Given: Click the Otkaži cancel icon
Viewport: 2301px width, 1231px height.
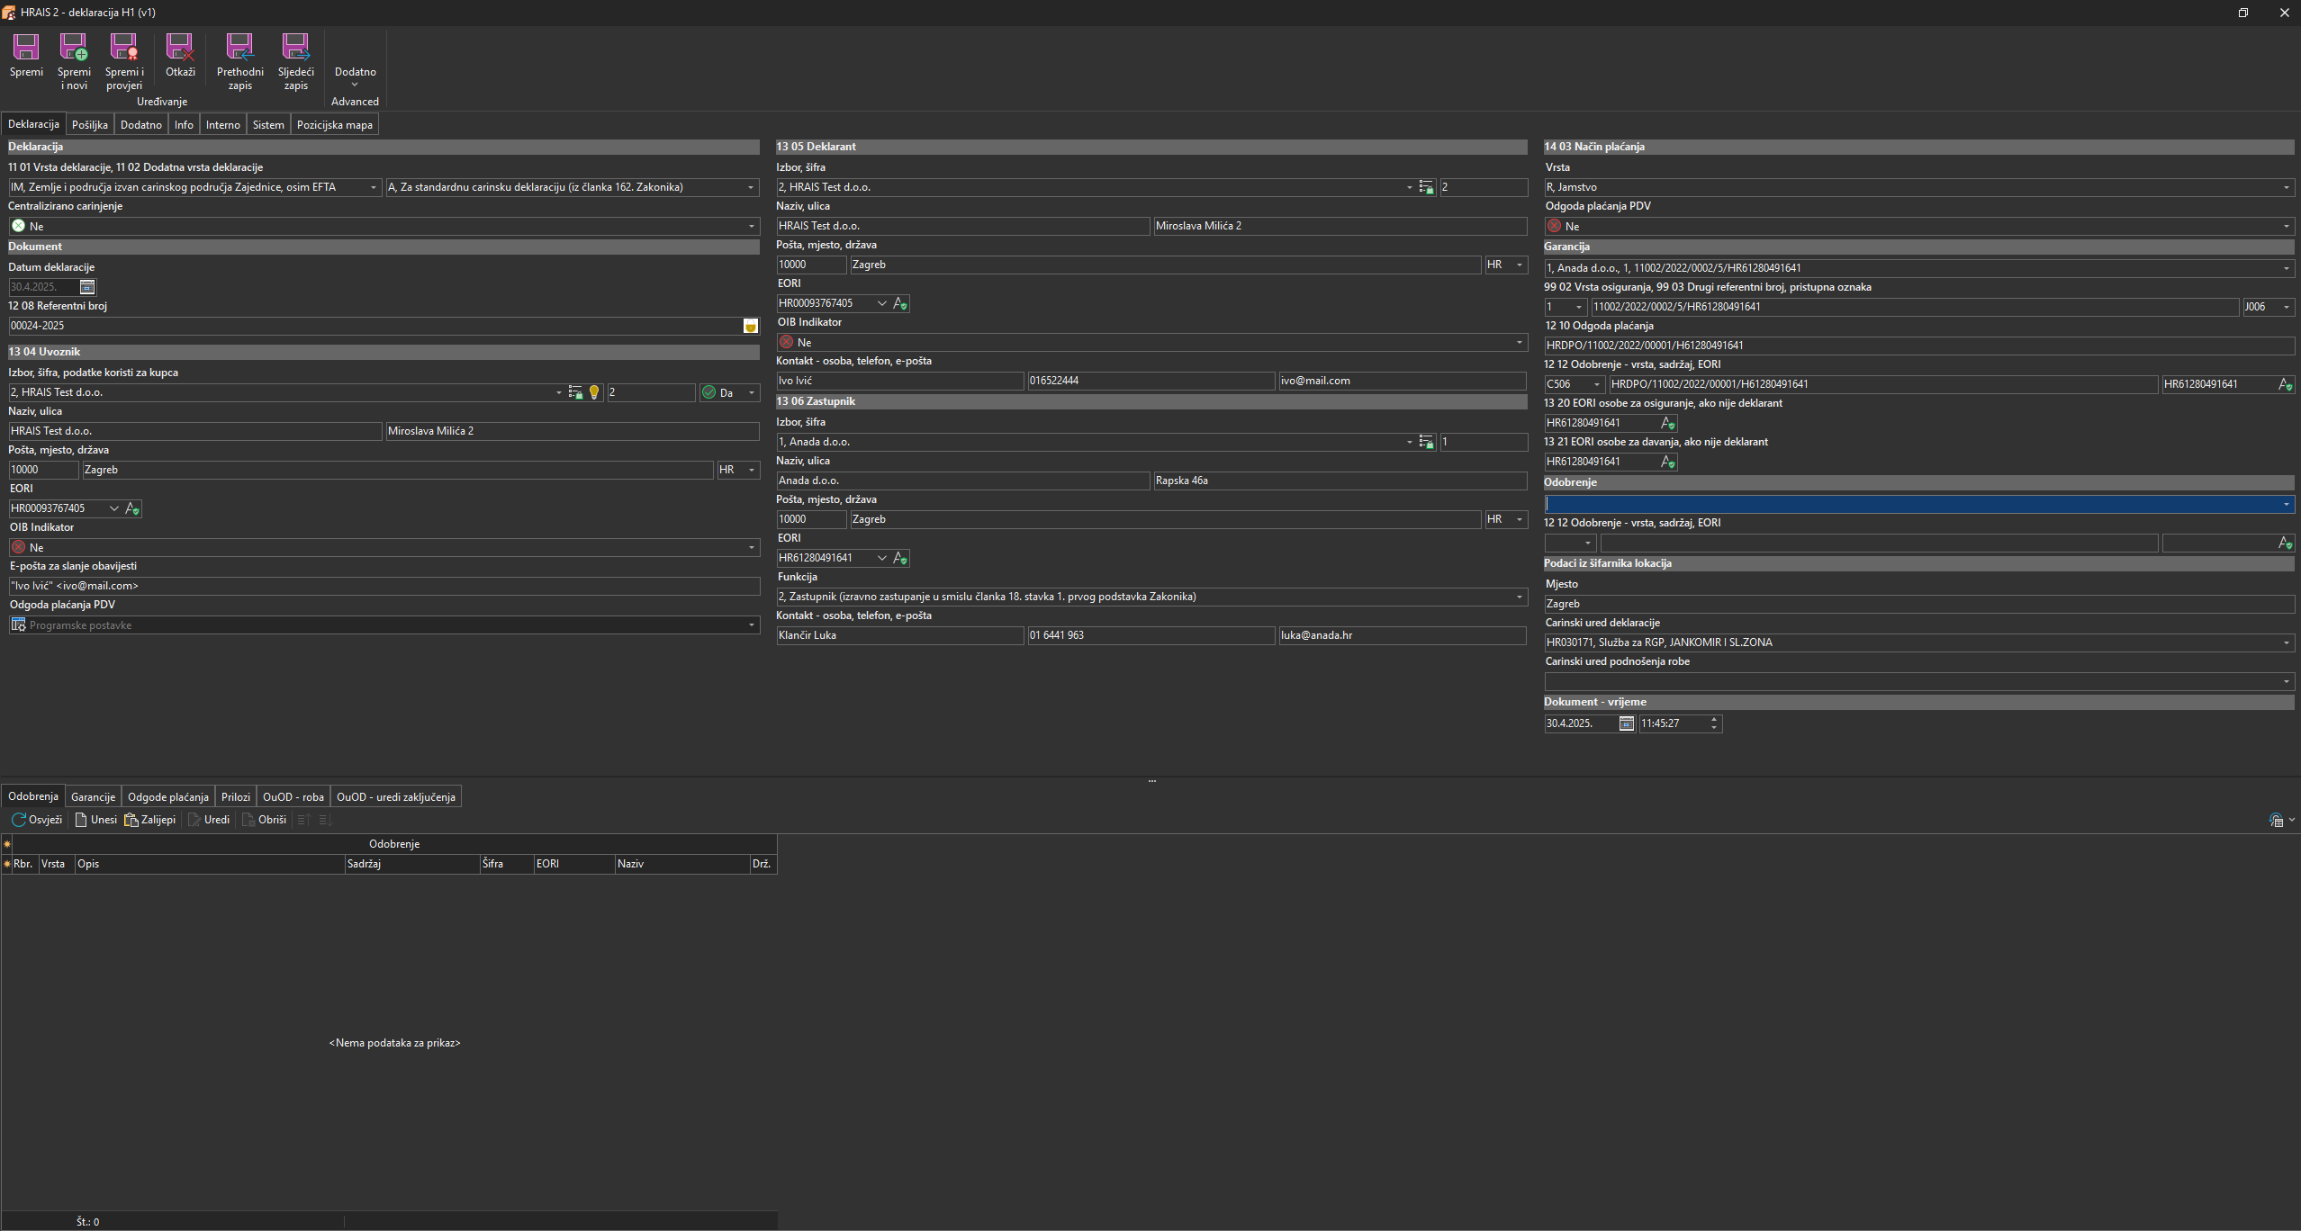Looking at the screenshot, I should [180, 49].
